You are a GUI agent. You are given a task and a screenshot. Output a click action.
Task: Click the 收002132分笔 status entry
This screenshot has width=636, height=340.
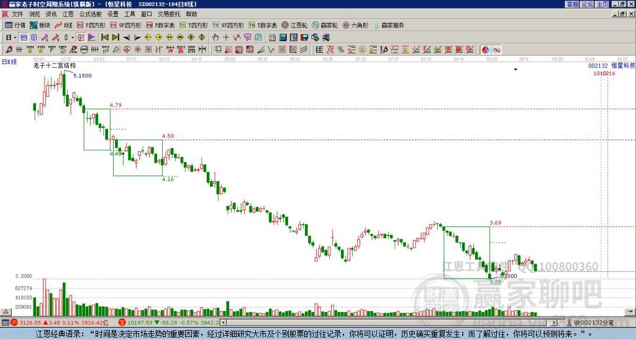(x=590, y=323)
